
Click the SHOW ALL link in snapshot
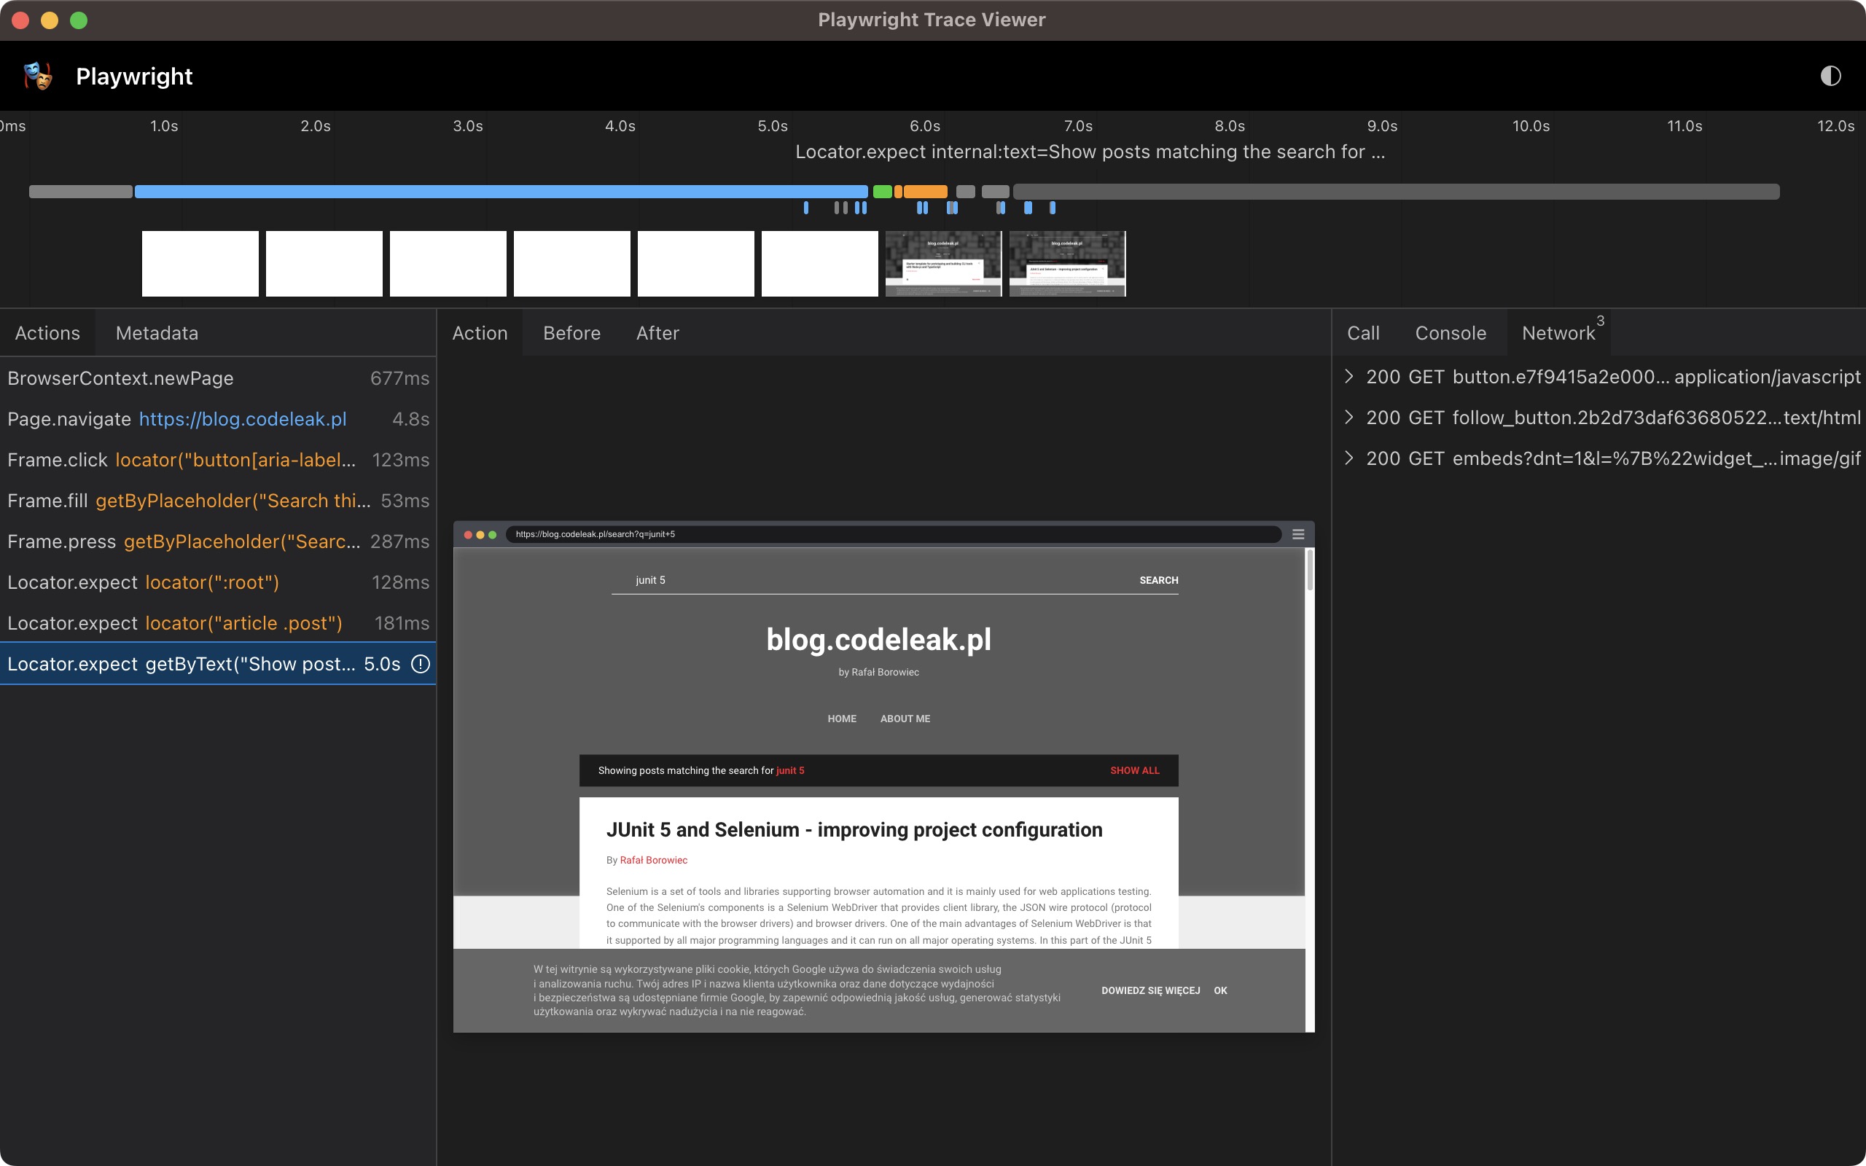pos(1134,770)
